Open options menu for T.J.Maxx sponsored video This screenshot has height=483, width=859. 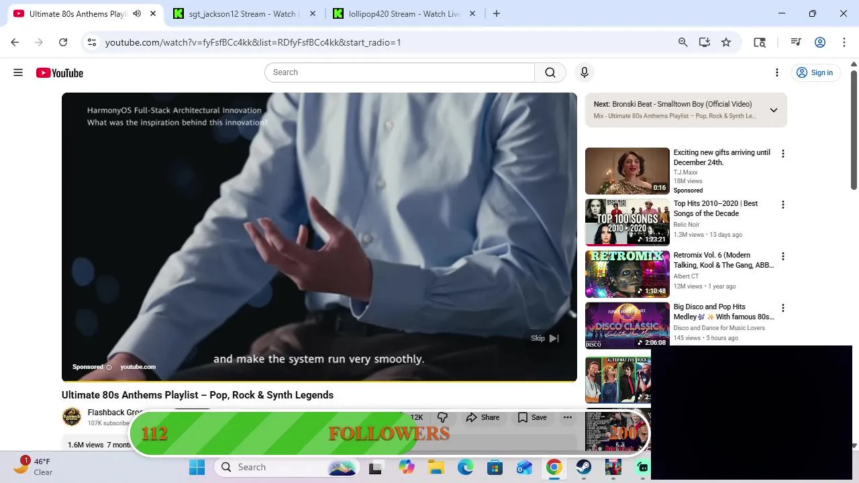click(782, 154)
